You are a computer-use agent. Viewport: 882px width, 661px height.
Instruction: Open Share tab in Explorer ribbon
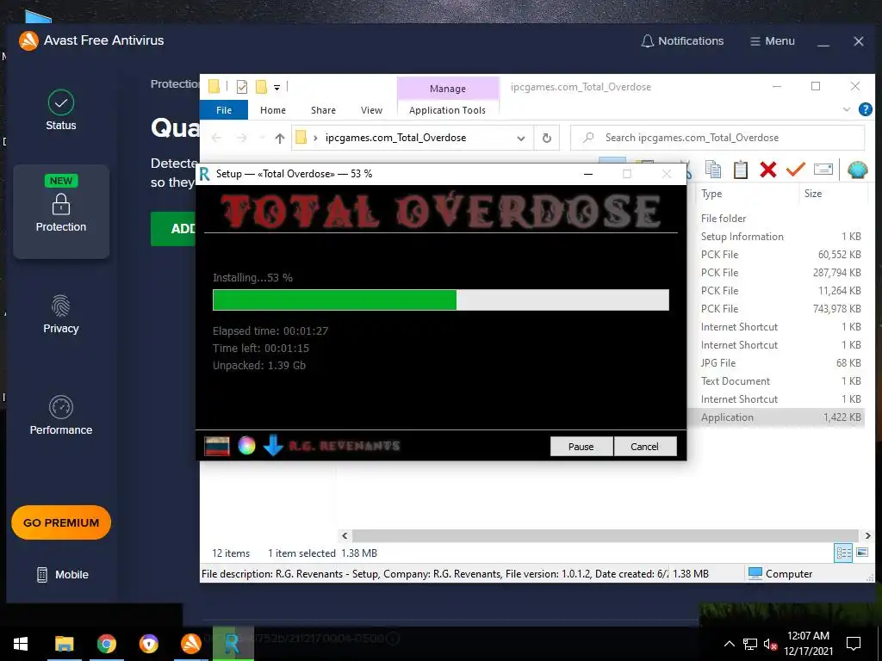tap(324, 110)
